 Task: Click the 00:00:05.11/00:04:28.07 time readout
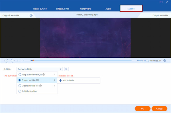(149, 61)
